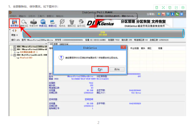Screen dimensions: 192x126
Task: Click the 新建分区 new partition icon
Action: 53,23
